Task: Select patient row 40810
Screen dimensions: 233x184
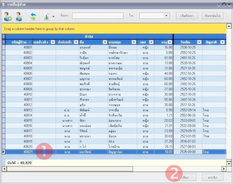Action: [114, 94]
